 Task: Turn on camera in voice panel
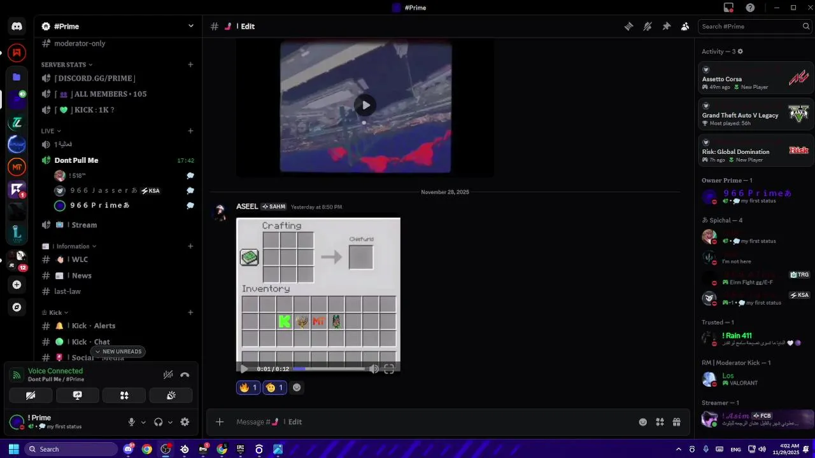click(x=31, y=396)
